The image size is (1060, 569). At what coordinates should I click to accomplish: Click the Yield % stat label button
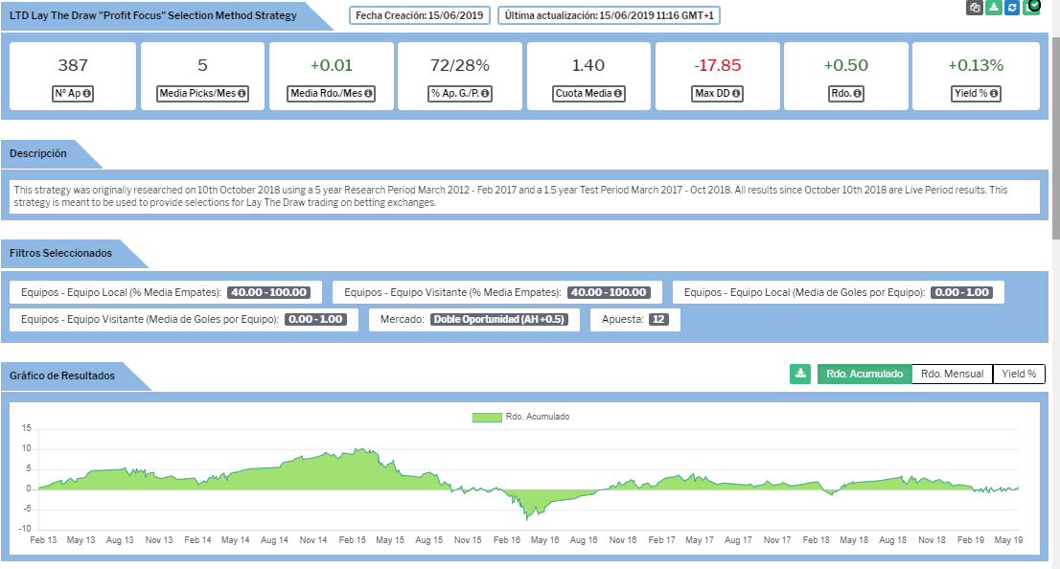(976, 93)
